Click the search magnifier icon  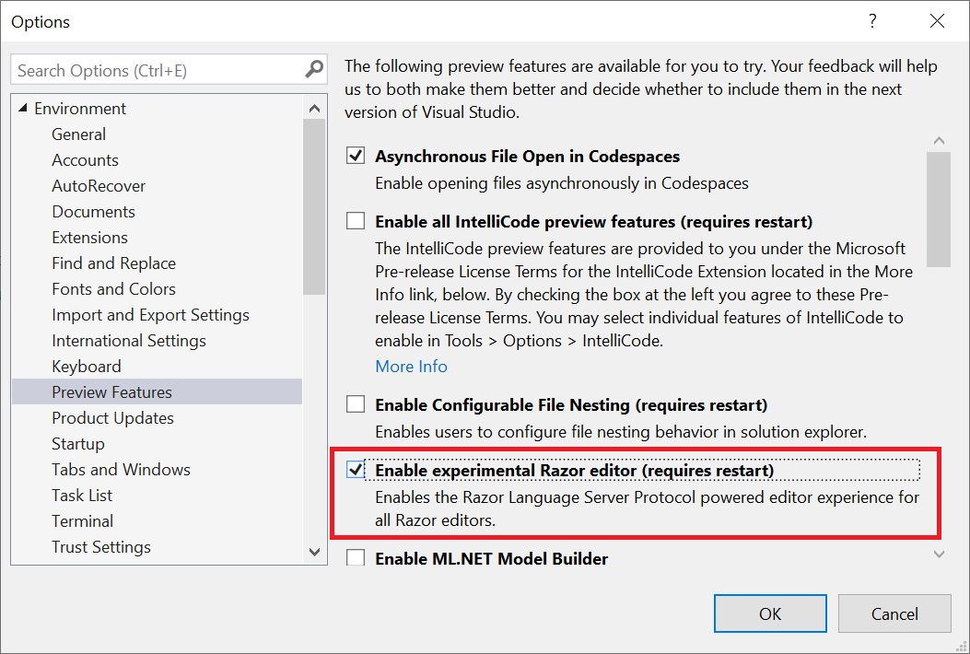click(314, 69)
